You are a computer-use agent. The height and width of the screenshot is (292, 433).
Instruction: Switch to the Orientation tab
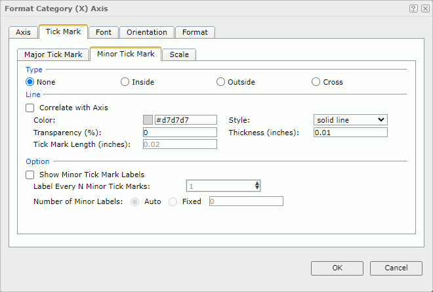(x=147, y=32)
